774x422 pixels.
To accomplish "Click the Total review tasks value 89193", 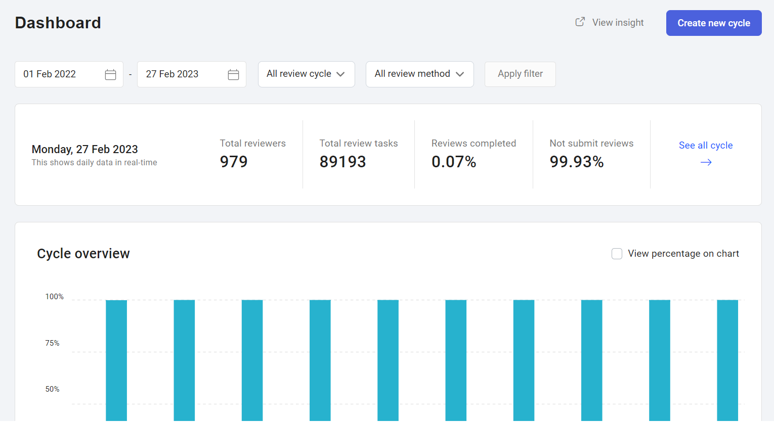I will [342, 162].
